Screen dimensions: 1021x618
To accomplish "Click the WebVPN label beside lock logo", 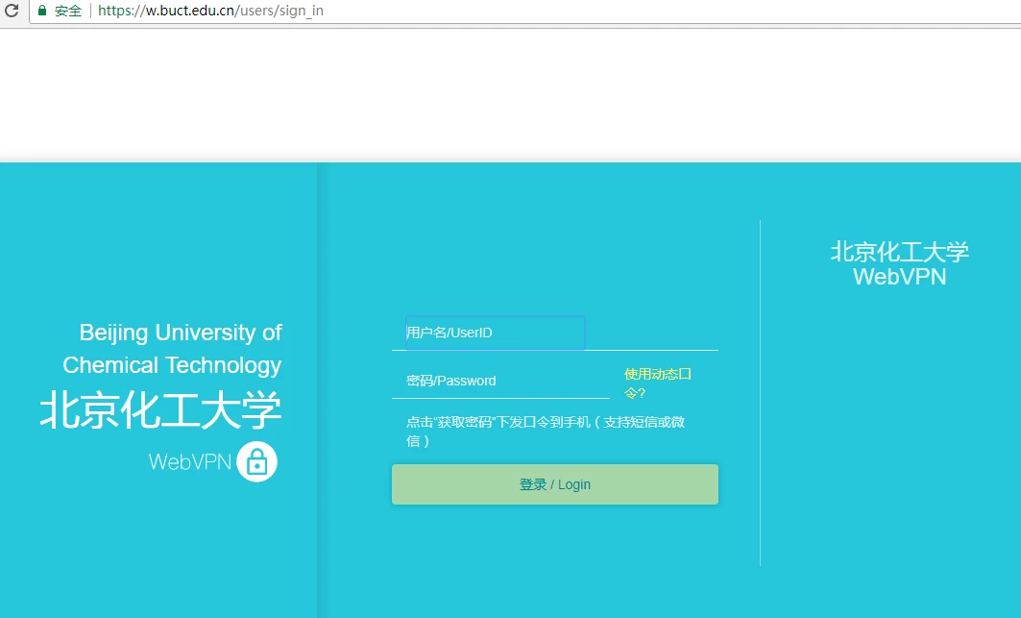I will pyautogui.click(x=189, y=462).
